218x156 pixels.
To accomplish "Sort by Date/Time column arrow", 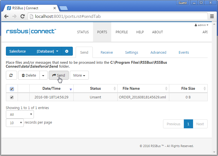I will (71, 89).
